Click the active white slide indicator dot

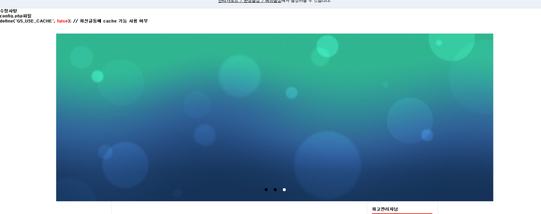284,190
